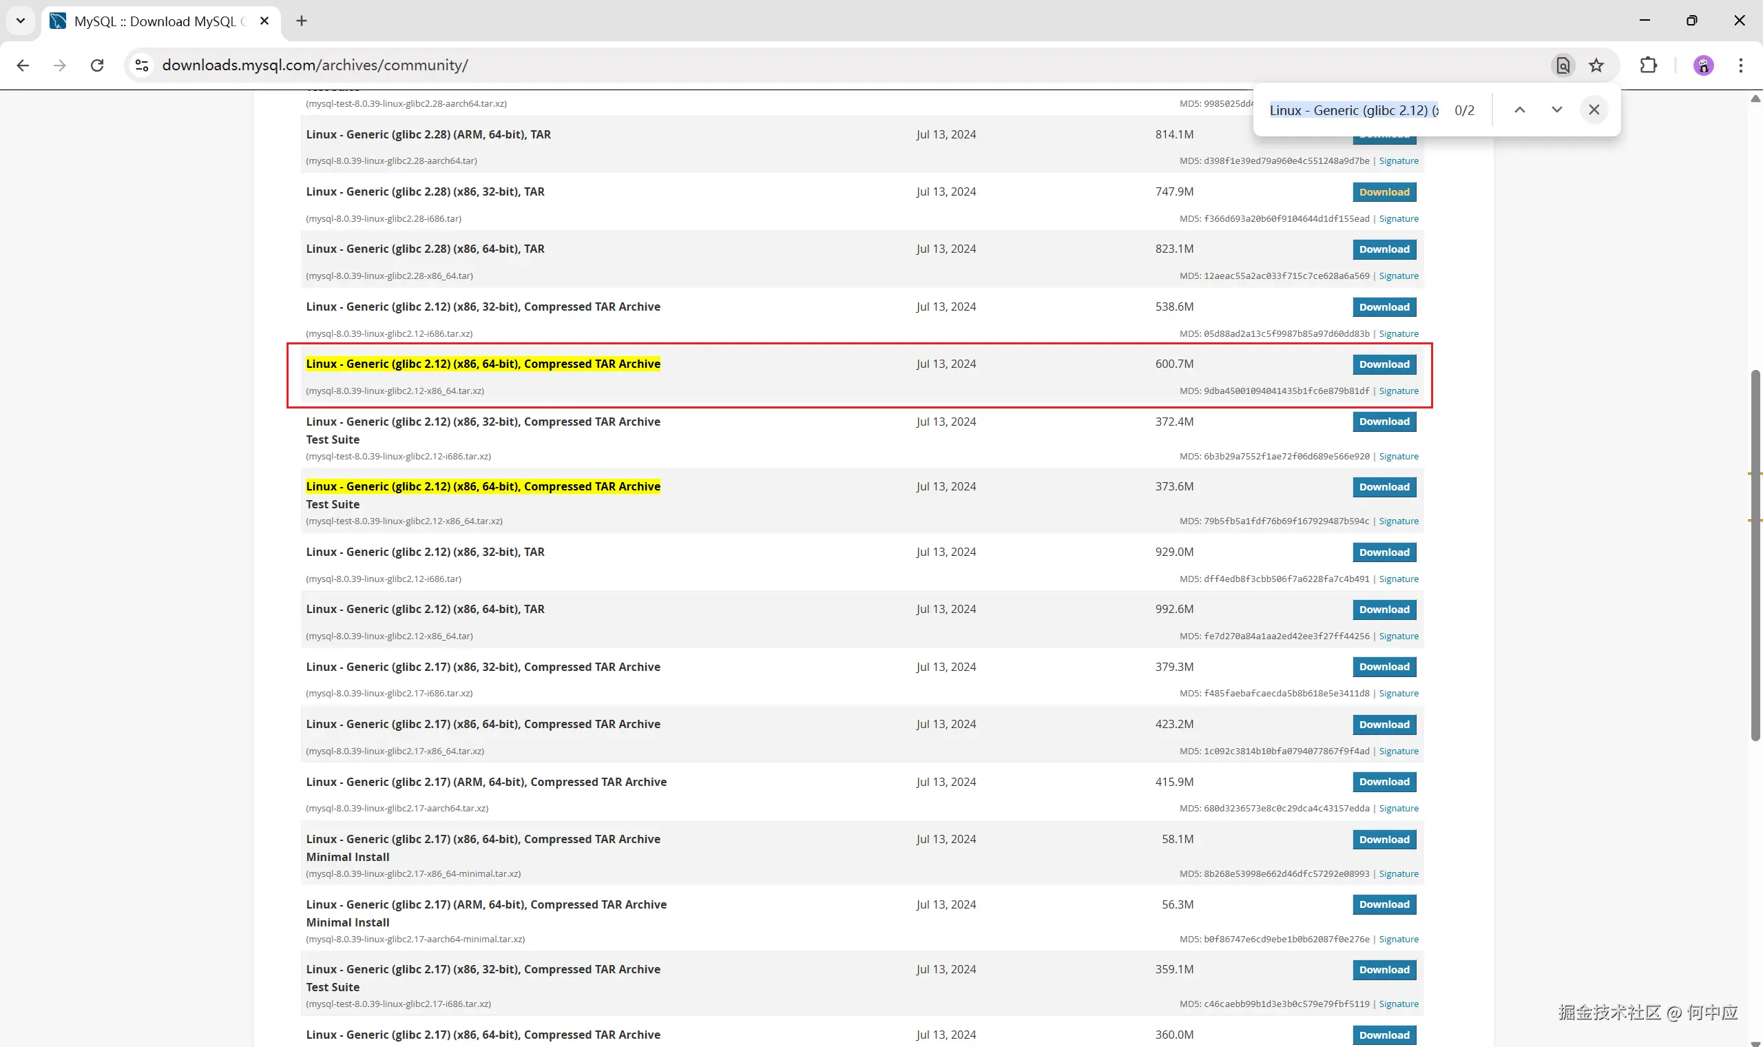The height and width of the screenshot is (1047, 1763).
Task: Expand the tab search dropdown
Action: point(21,21)
